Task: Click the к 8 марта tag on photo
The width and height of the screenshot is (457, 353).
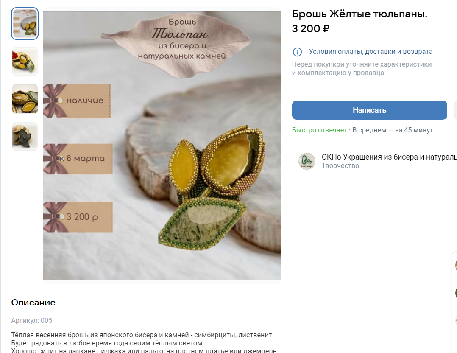Action: click(85, 159)
